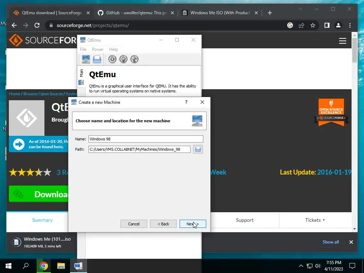Viewport: 364px width, 273px height.
Task: Click the Windows Me iso download item
Action: [x=42, y=242]
